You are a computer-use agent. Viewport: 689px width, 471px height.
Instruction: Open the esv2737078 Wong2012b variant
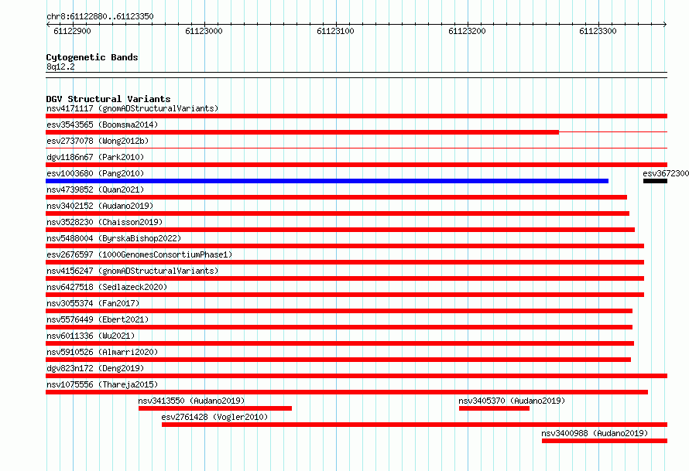click(98, 141)
